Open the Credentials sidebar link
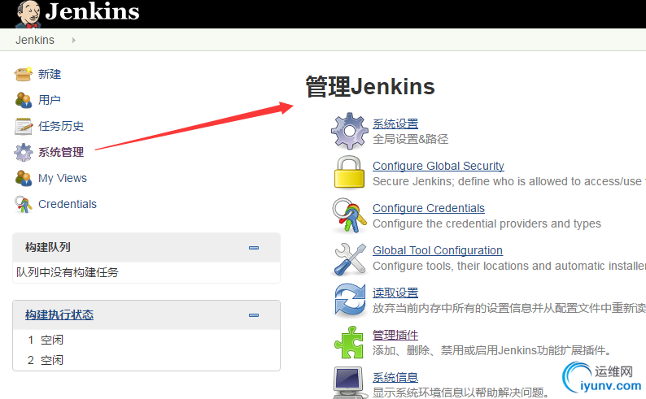 68,204
